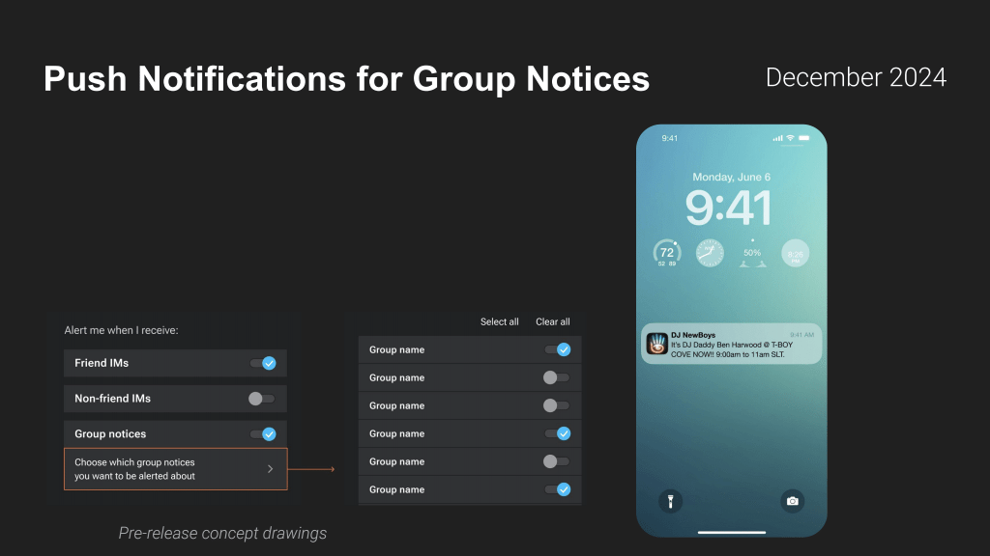Click Clear all above group list
990x556 pixels.
tap(552, 321)
